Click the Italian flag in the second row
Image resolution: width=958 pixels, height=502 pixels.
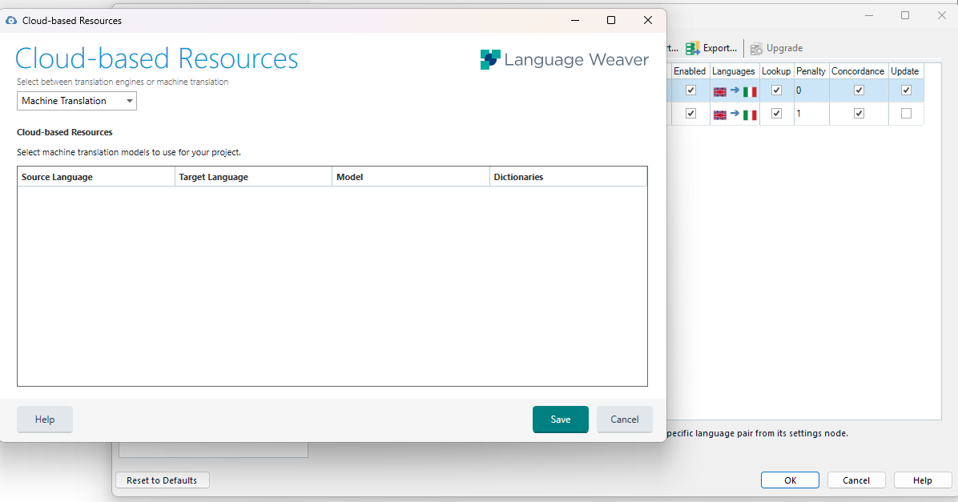(749, 114)
